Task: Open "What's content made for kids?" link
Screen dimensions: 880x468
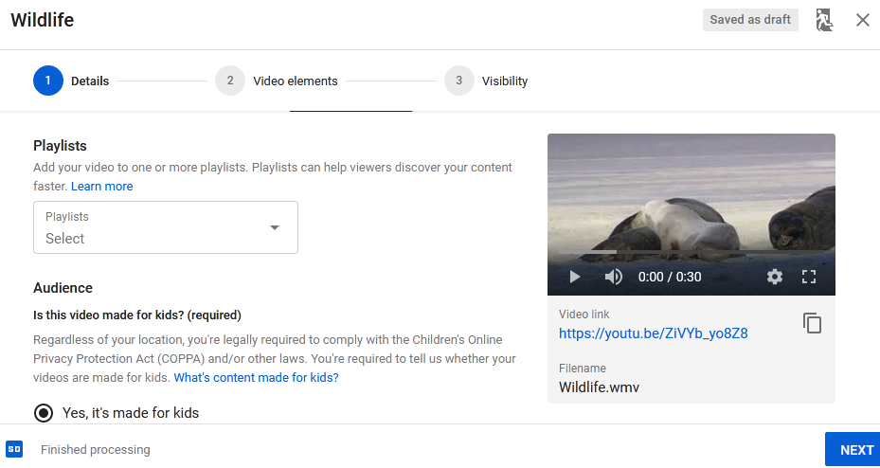Action: click(256, 377)
